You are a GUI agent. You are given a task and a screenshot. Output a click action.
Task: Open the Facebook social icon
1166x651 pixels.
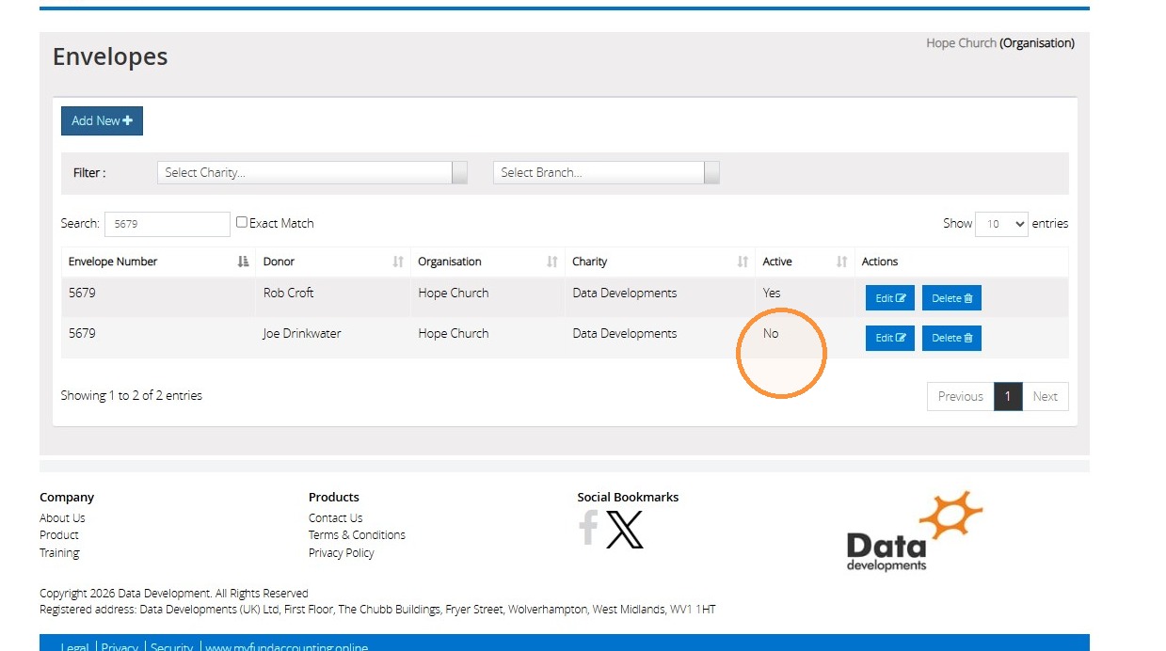pyautogui.click(x=588, y=528)
